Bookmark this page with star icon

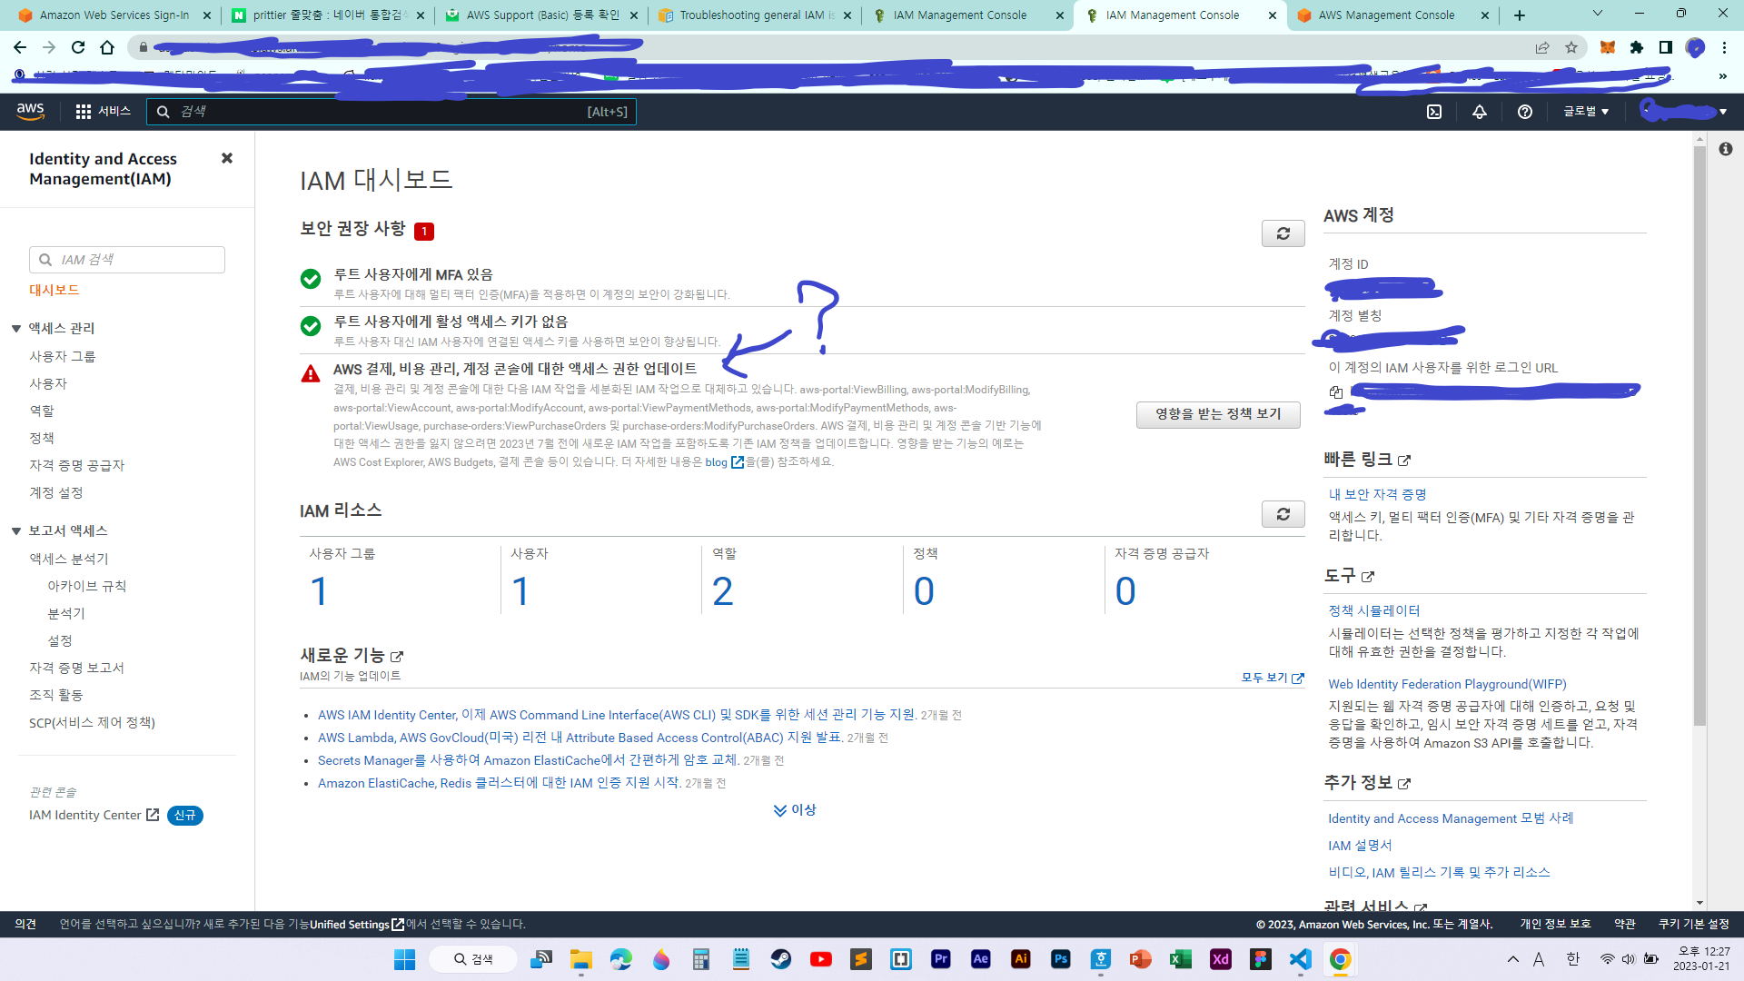1571,47
